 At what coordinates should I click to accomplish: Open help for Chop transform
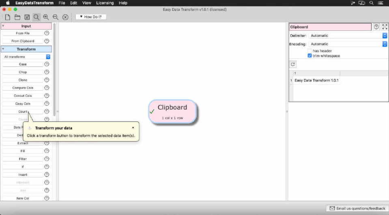pos(47,72)
